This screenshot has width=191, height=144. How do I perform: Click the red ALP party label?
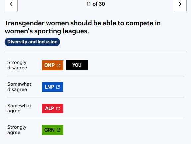click(52, 108)
